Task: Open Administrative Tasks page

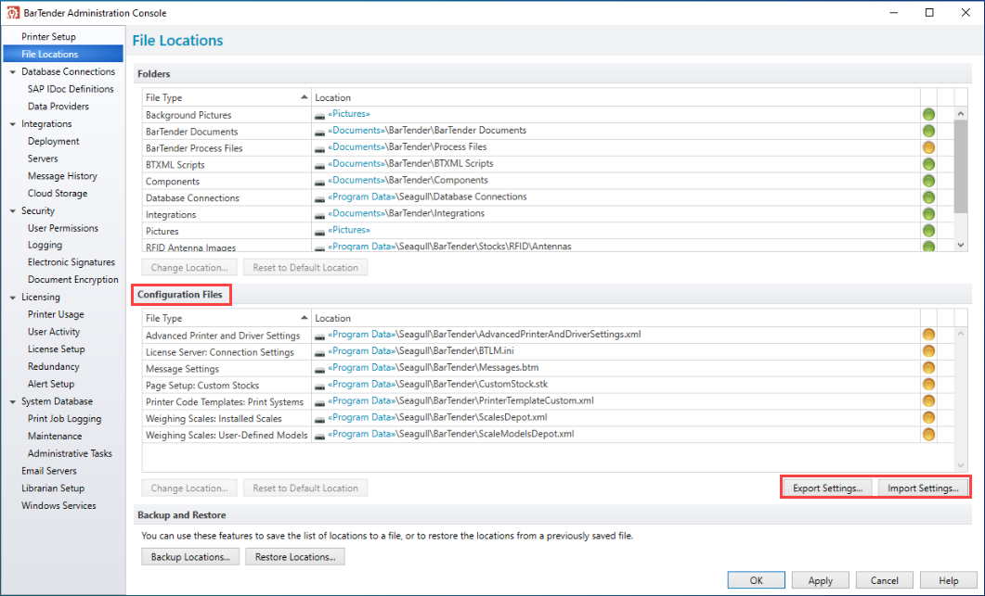Action: (x=70, y=453)
